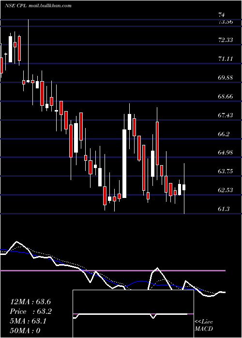Click the 'Price : 63.2' readout

point(31,311)
